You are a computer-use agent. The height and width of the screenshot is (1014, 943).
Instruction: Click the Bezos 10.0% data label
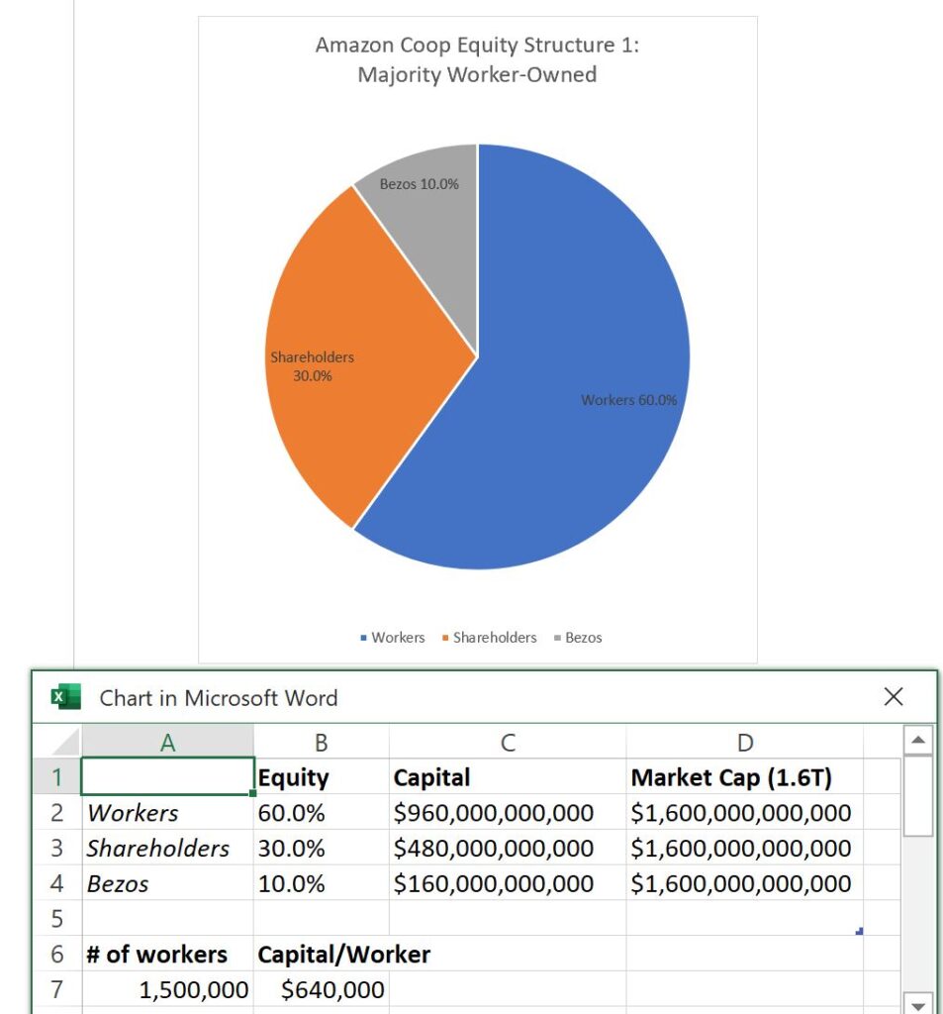coord(419,184)
